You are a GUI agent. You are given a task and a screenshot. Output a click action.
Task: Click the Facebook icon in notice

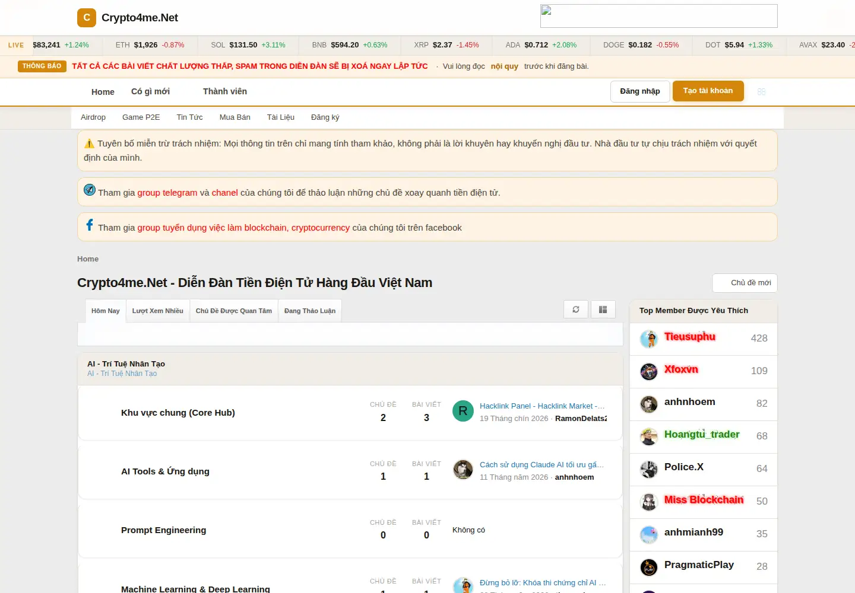[90, 225]
